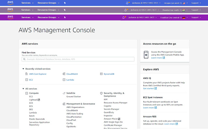This screenshot has width=208, height=130.
Task: Click the AWS logo in the grey Mumbai bar
Action: coord(10,10)
